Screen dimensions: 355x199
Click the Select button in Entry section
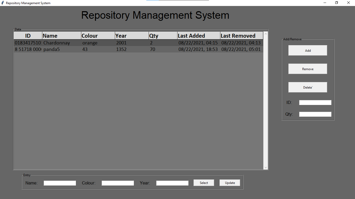[204, 183]
